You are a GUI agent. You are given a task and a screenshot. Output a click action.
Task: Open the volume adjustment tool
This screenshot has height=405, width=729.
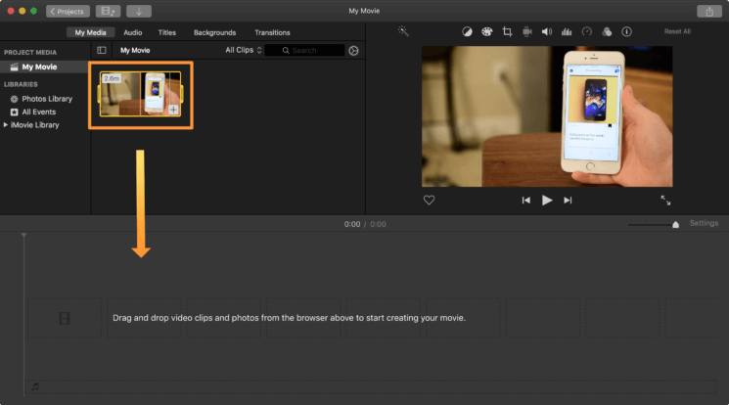point(547,31)
